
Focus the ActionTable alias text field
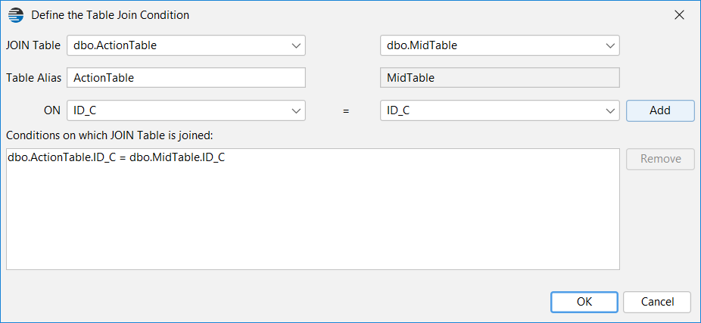(186, 78)
